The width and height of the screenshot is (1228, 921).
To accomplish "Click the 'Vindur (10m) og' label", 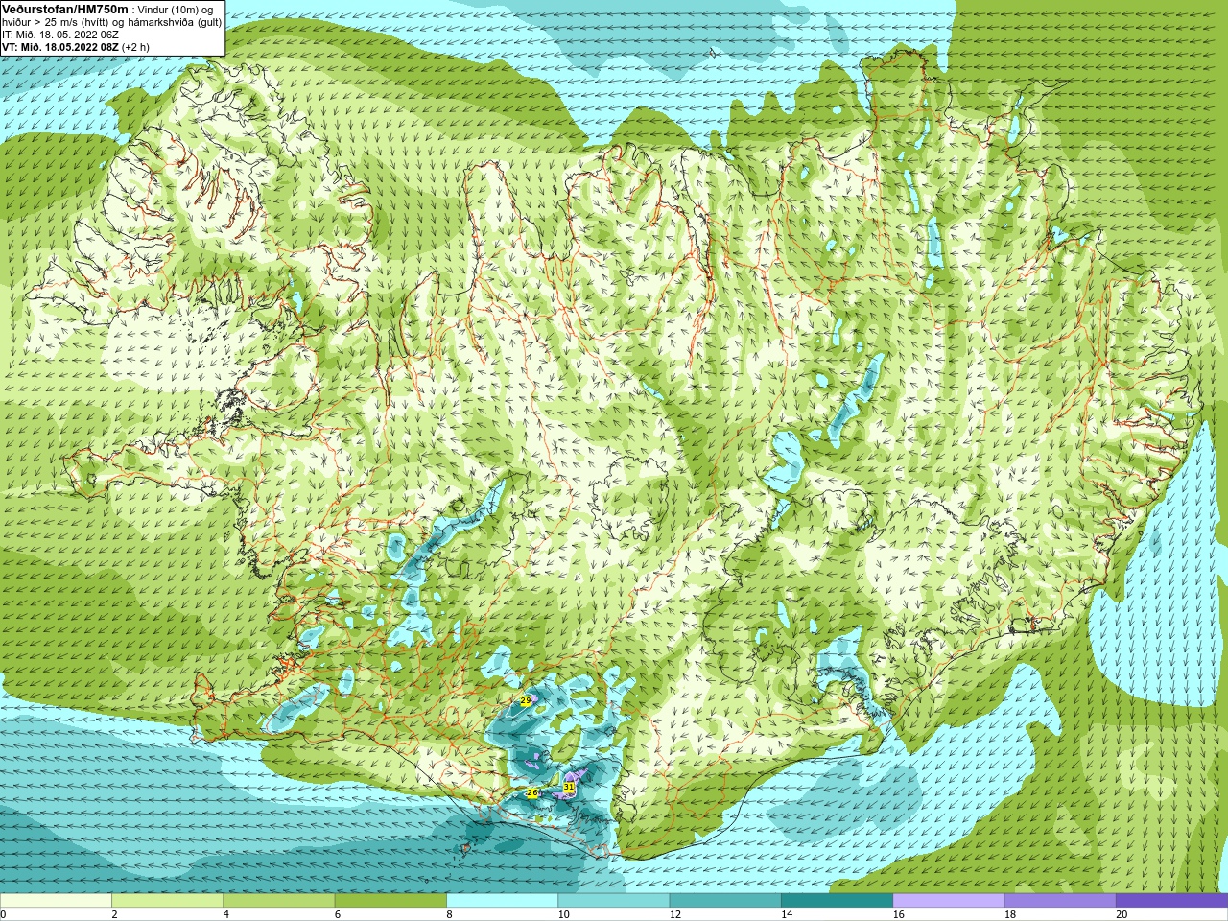I will pyautogui.click(x=176, y=10).
